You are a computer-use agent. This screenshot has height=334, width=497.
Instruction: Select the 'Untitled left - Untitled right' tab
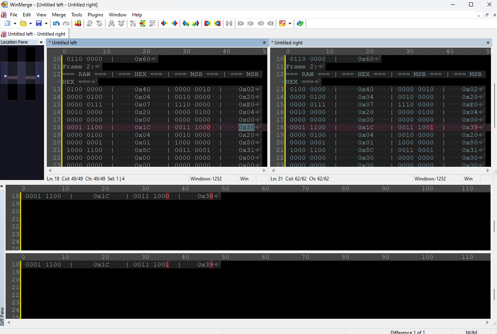click(x=34, y=34)
